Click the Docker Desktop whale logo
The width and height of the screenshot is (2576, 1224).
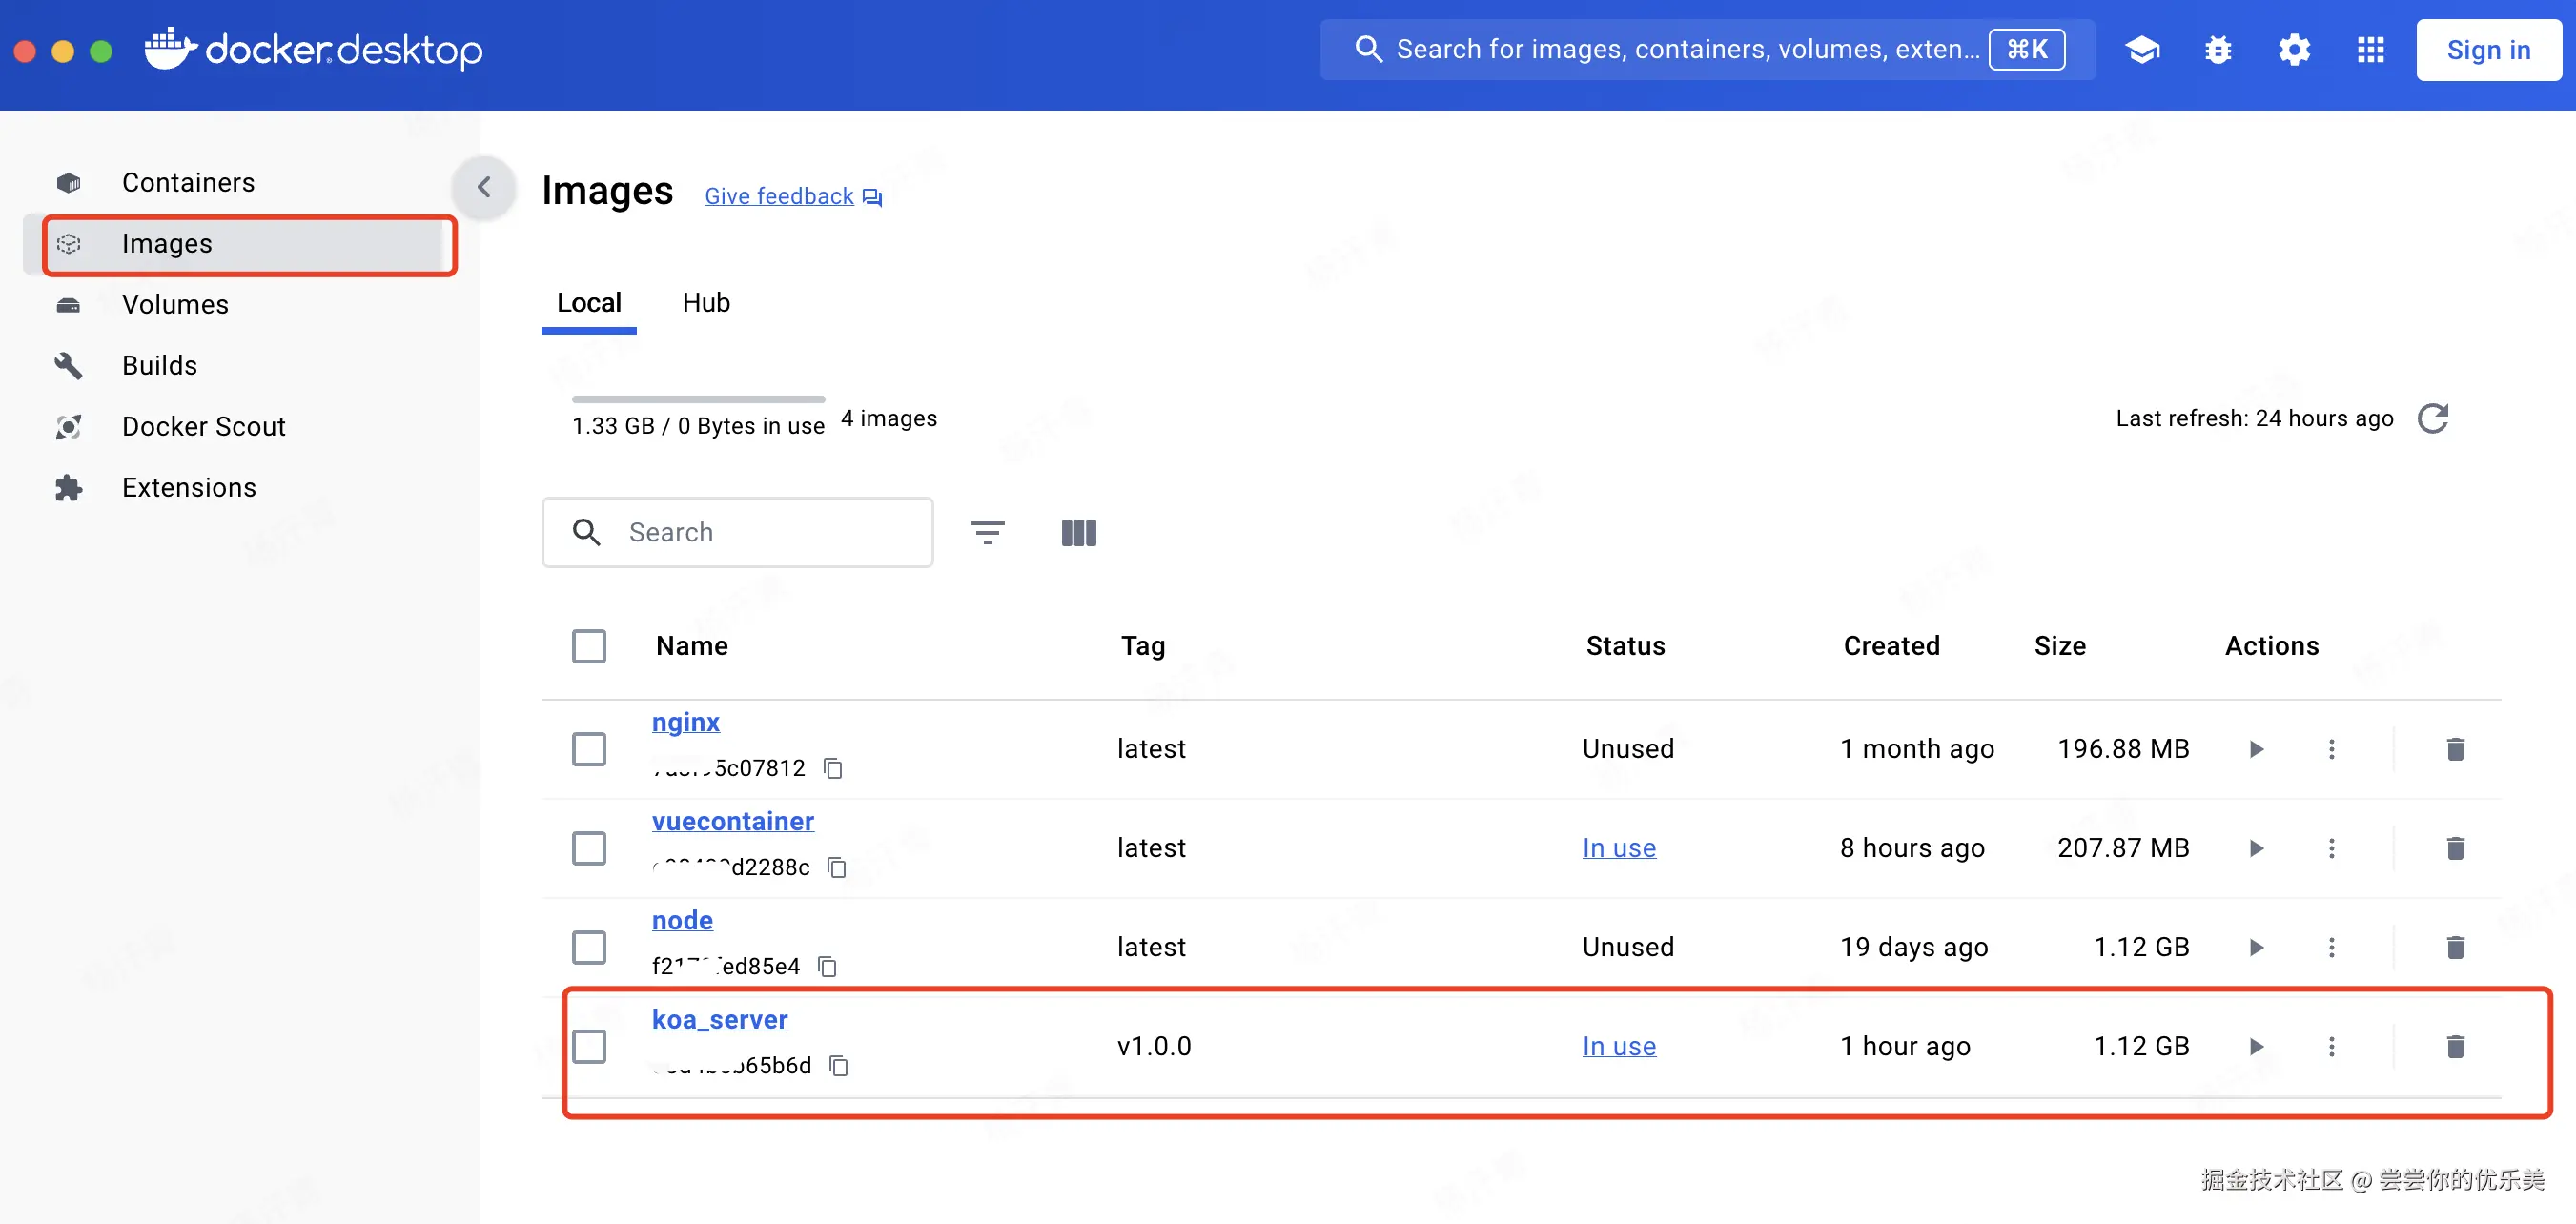pyautogui.click(x=170, y=48)
